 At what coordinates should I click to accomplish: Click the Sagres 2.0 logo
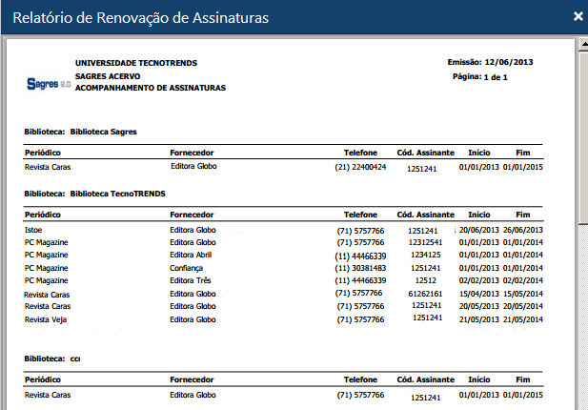[x=48, y=85]
